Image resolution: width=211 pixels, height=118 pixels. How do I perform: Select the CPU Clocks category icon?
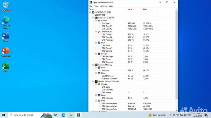coord(99,20)
